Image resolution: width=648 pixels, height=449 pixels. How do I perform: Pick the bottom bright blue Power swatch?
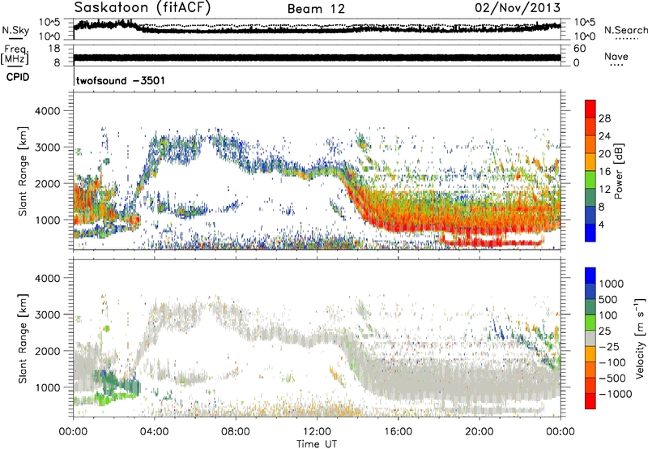590,233
